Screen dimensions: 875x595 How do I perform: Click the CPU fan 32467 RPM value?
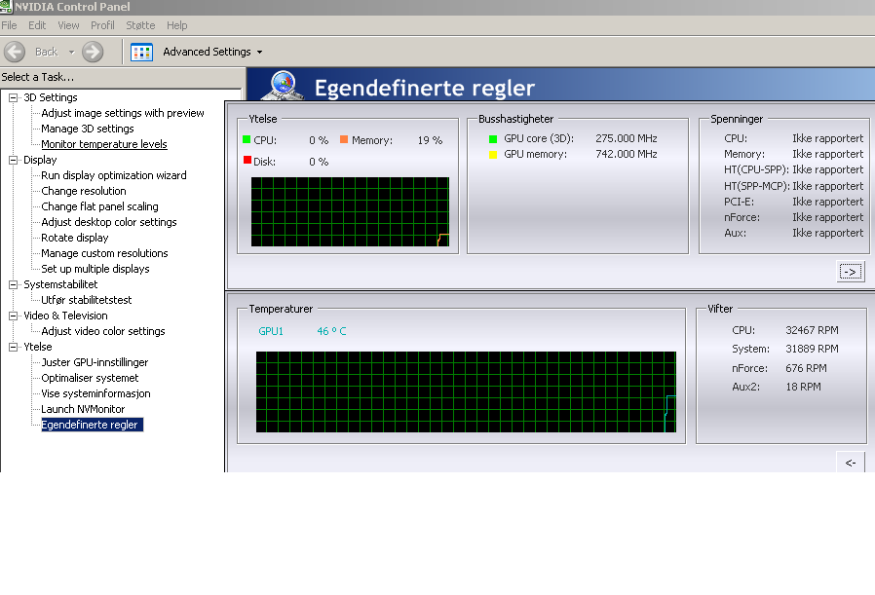tap(812, 330)
